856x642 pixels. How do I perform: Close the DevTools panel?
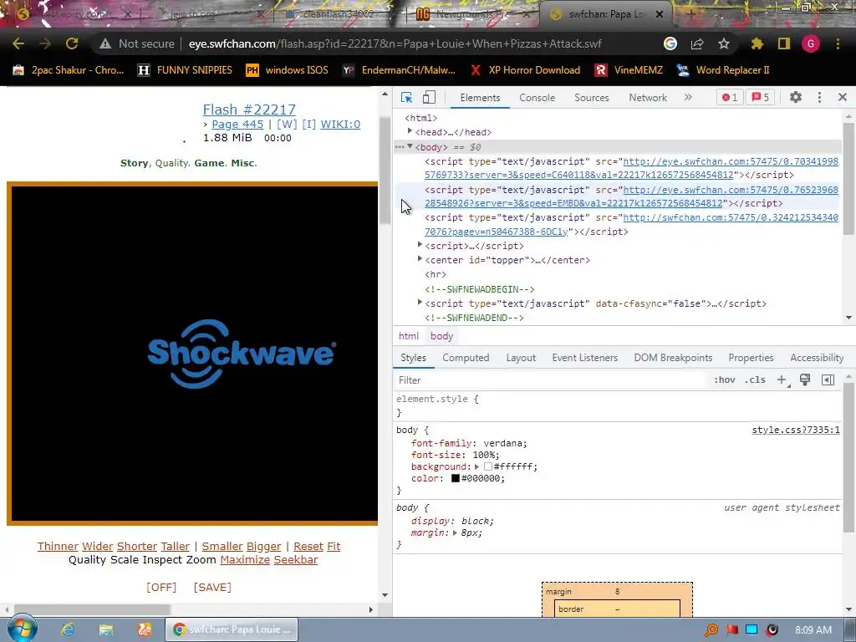tap(843, 97)
